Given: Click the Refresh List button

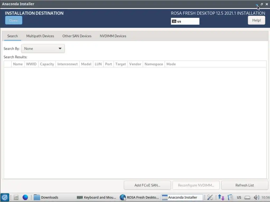Looking at the screenshot, I should (244, 185).
